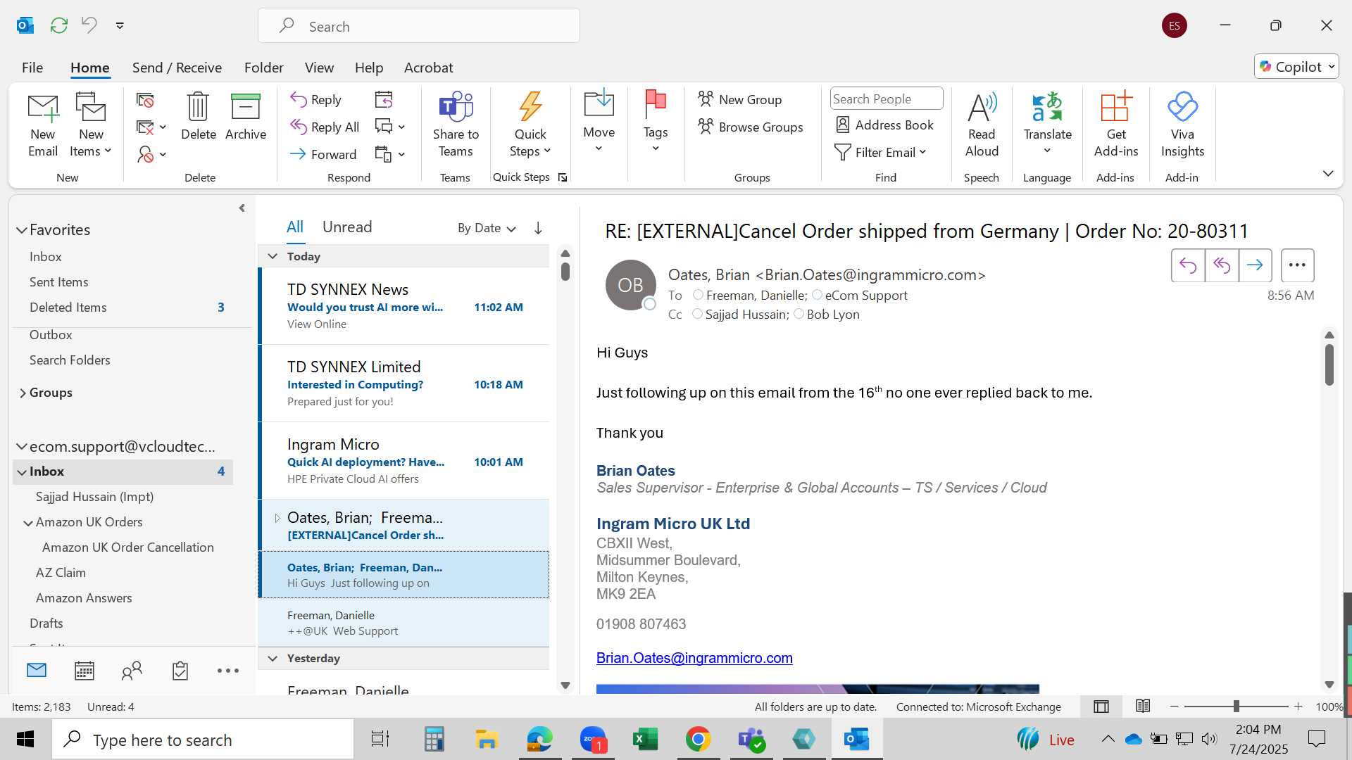Open File Explorer from taskbar
Screen dimensions: 1352x760
(x=487, y=739)
